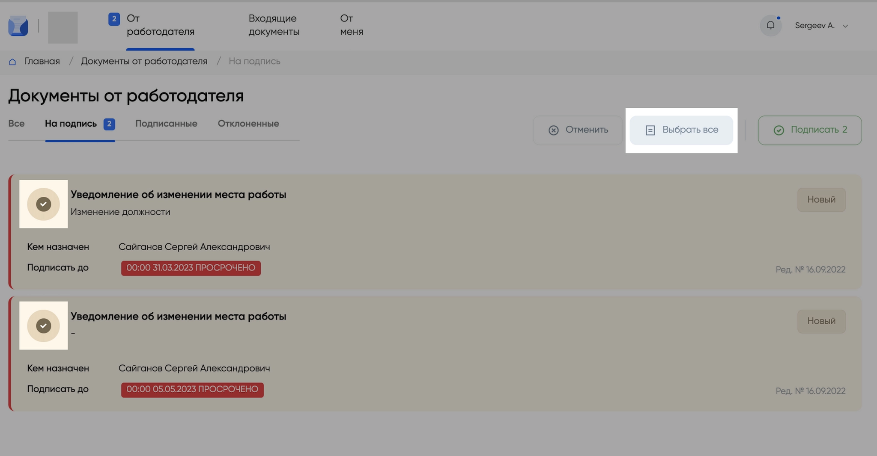Select the 'На подпись' tab

(x=71, y=124)
